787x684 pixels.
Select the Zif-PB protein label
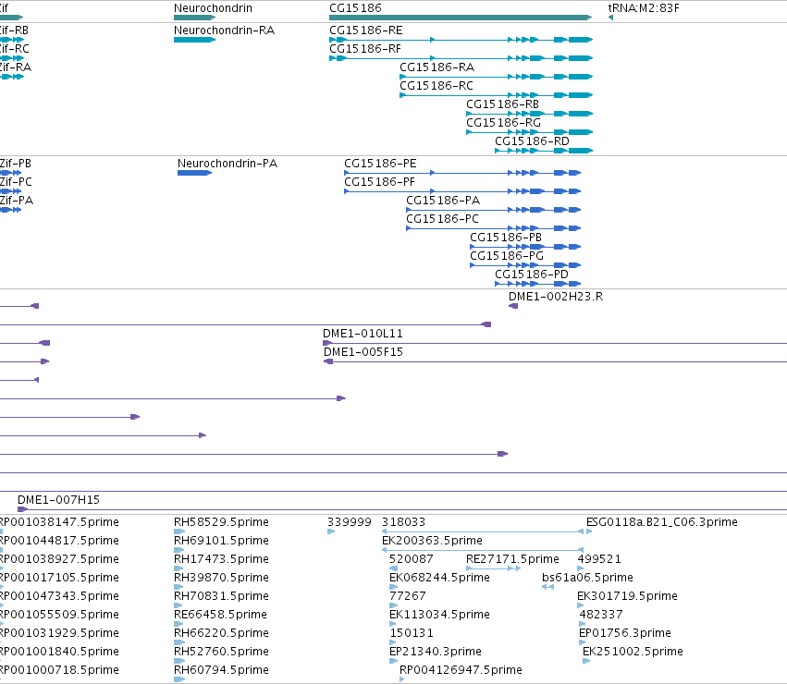coord(16,164)
